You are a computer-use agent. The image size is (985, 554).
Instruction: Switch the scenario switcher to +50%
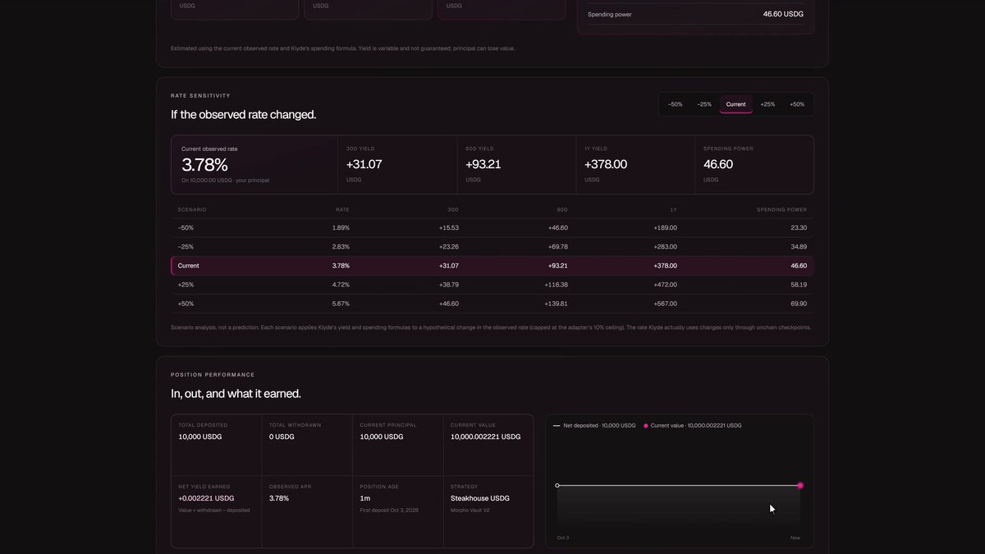(x=797, y=104)
